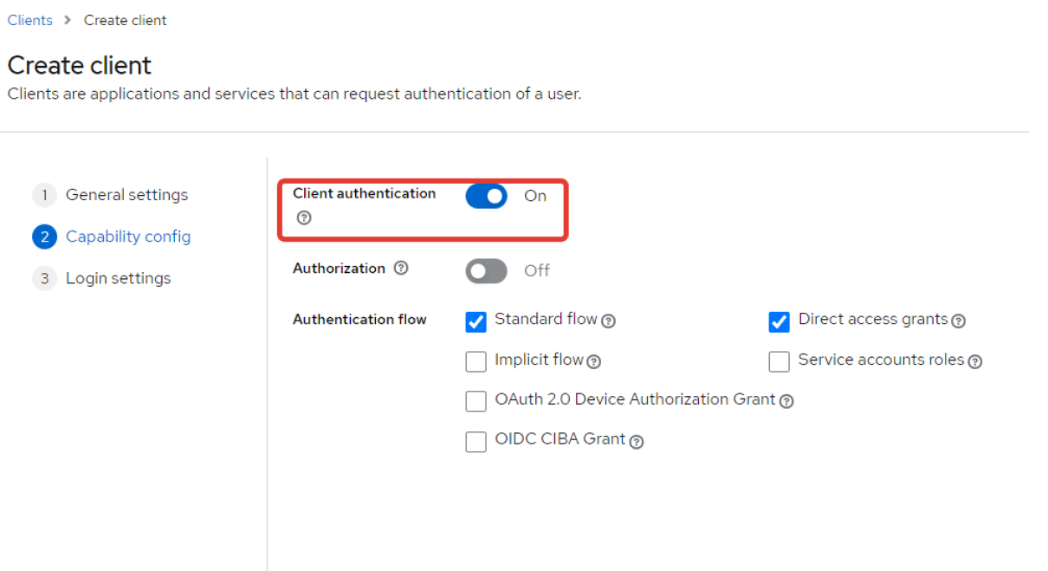1048x571 pixels.
Task: Uncheck Direct access grants checkbox
Action: [x=779, y=322]
